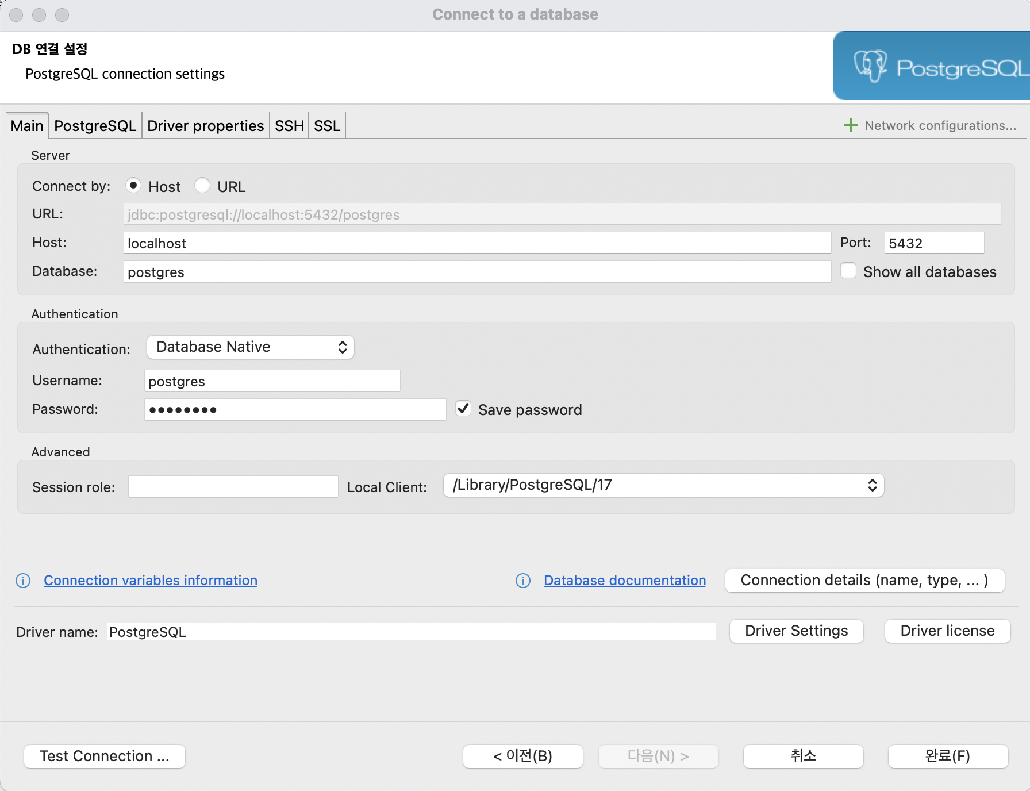Screen dimensions: 1030x791
Task: Uncheck the Save password checkbox
Action: coord(463,409)
